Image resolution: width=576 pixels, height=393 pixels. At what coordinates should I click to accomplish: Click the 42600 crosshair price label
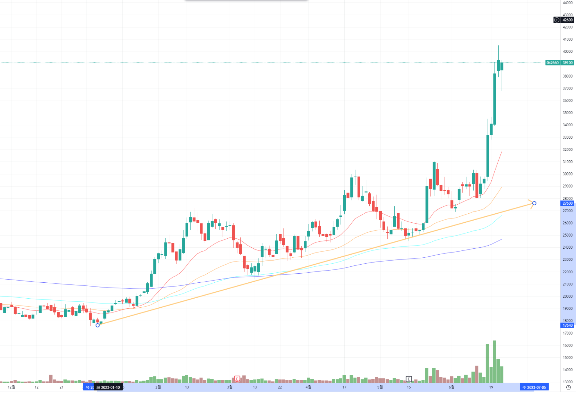pyautogui.click(x=568, y=20)
